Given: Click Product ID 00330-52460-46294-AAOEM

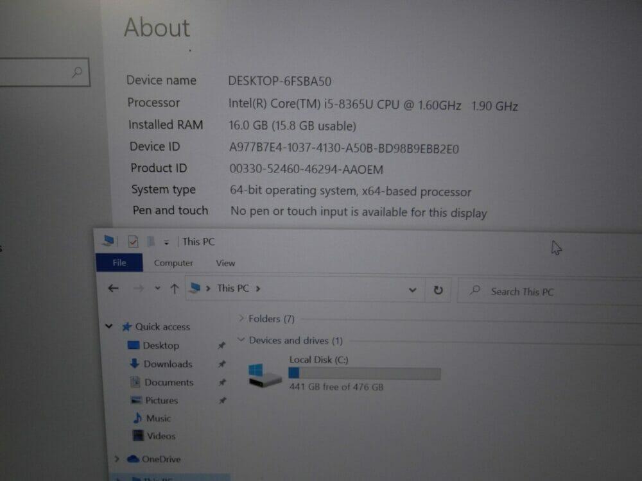Looking at the screenshot, I should (x=306, y=169).
